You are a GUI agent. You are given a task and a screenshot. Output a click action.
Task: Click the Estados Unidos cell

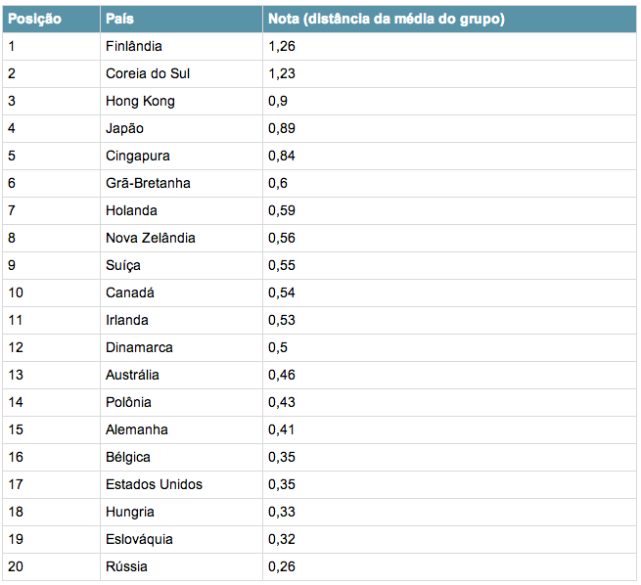pos(155,484)
